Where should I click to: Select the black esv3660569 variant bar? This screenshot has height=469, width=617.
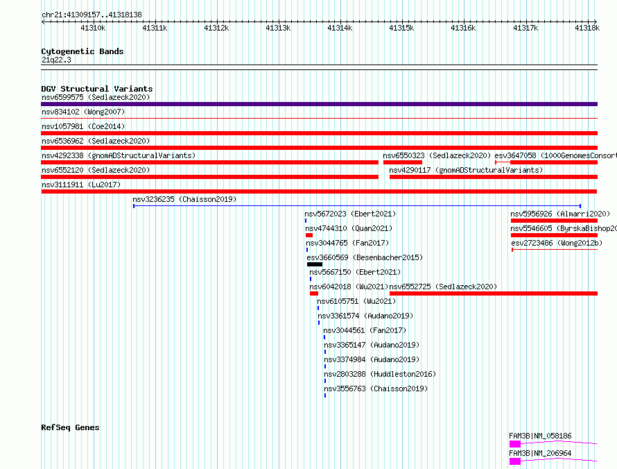pyautogui.click(x=315, y=264)
